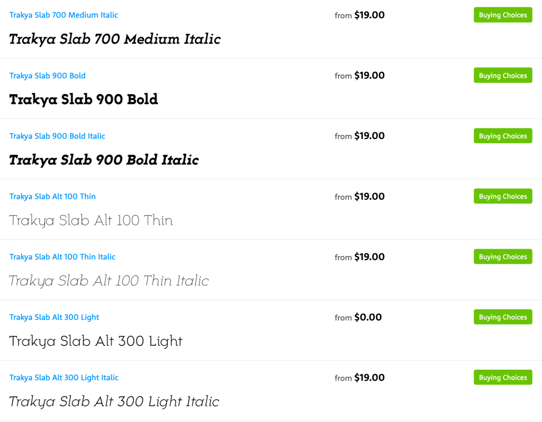This screenshot has width=542, height=422.
Task: Click the Trakya Slab 900 Bold preview sample
Action: point(84,99)
